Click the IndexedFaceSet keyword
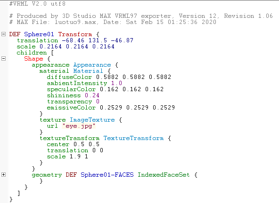This screenshot has width=279, height=203. [x=164, y=175]
